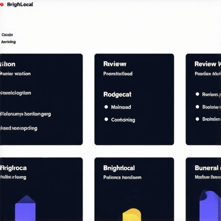This screenshot has width=221, height=221.
Task: Click the BrighLocal logo text
Action: (x=20, y=4)
